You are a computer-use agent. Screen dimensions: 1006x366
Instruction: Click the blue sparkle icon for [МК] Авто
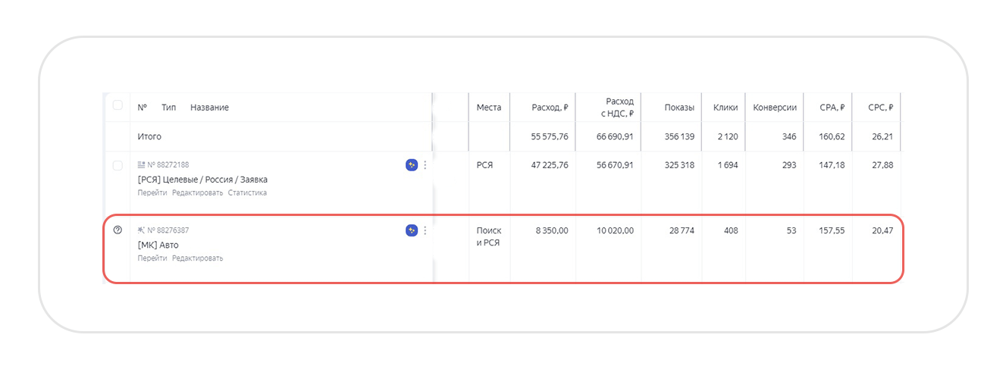coord(412,230)
